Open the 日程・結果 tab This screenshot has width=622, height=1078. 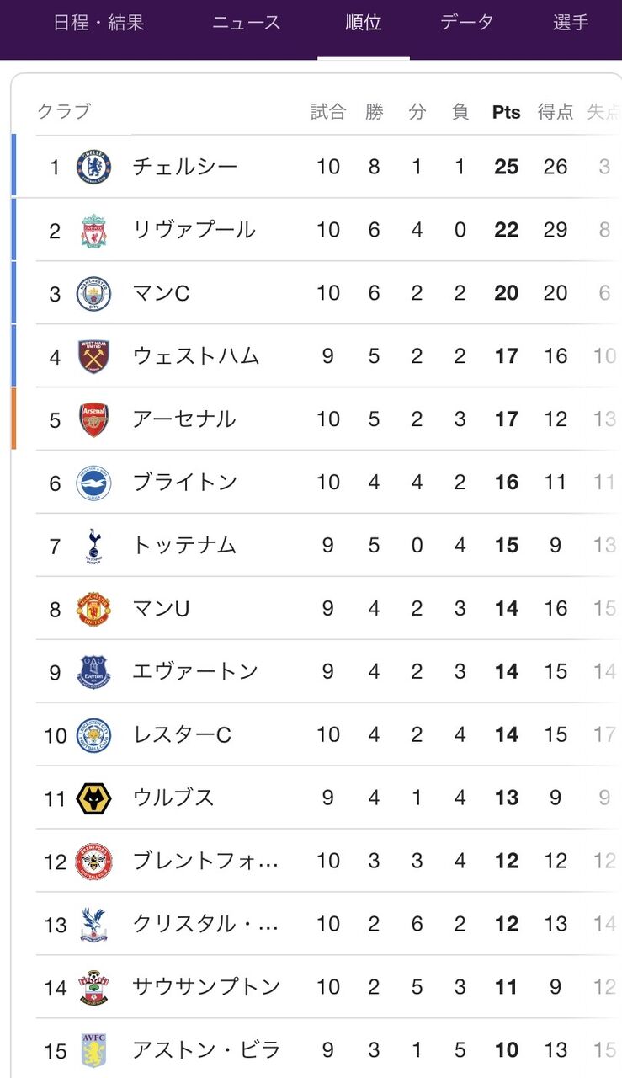pyautogui.click(x=99, y=23)
